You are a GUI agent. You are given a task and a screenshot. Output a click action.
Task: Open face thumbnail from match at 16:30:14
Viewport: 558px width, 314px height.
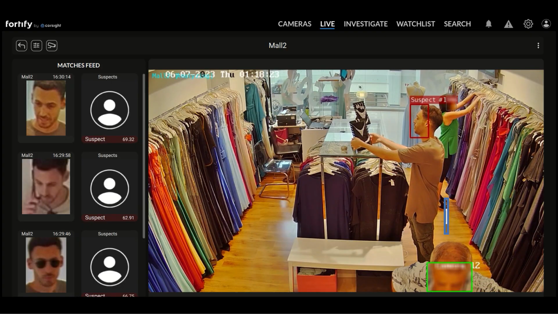46,108
